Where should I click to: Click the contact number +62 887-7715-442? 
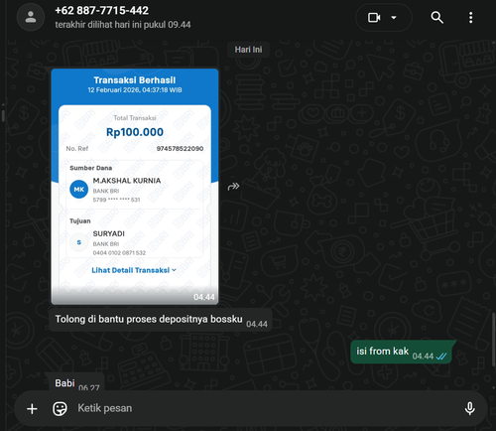point(101,11)
